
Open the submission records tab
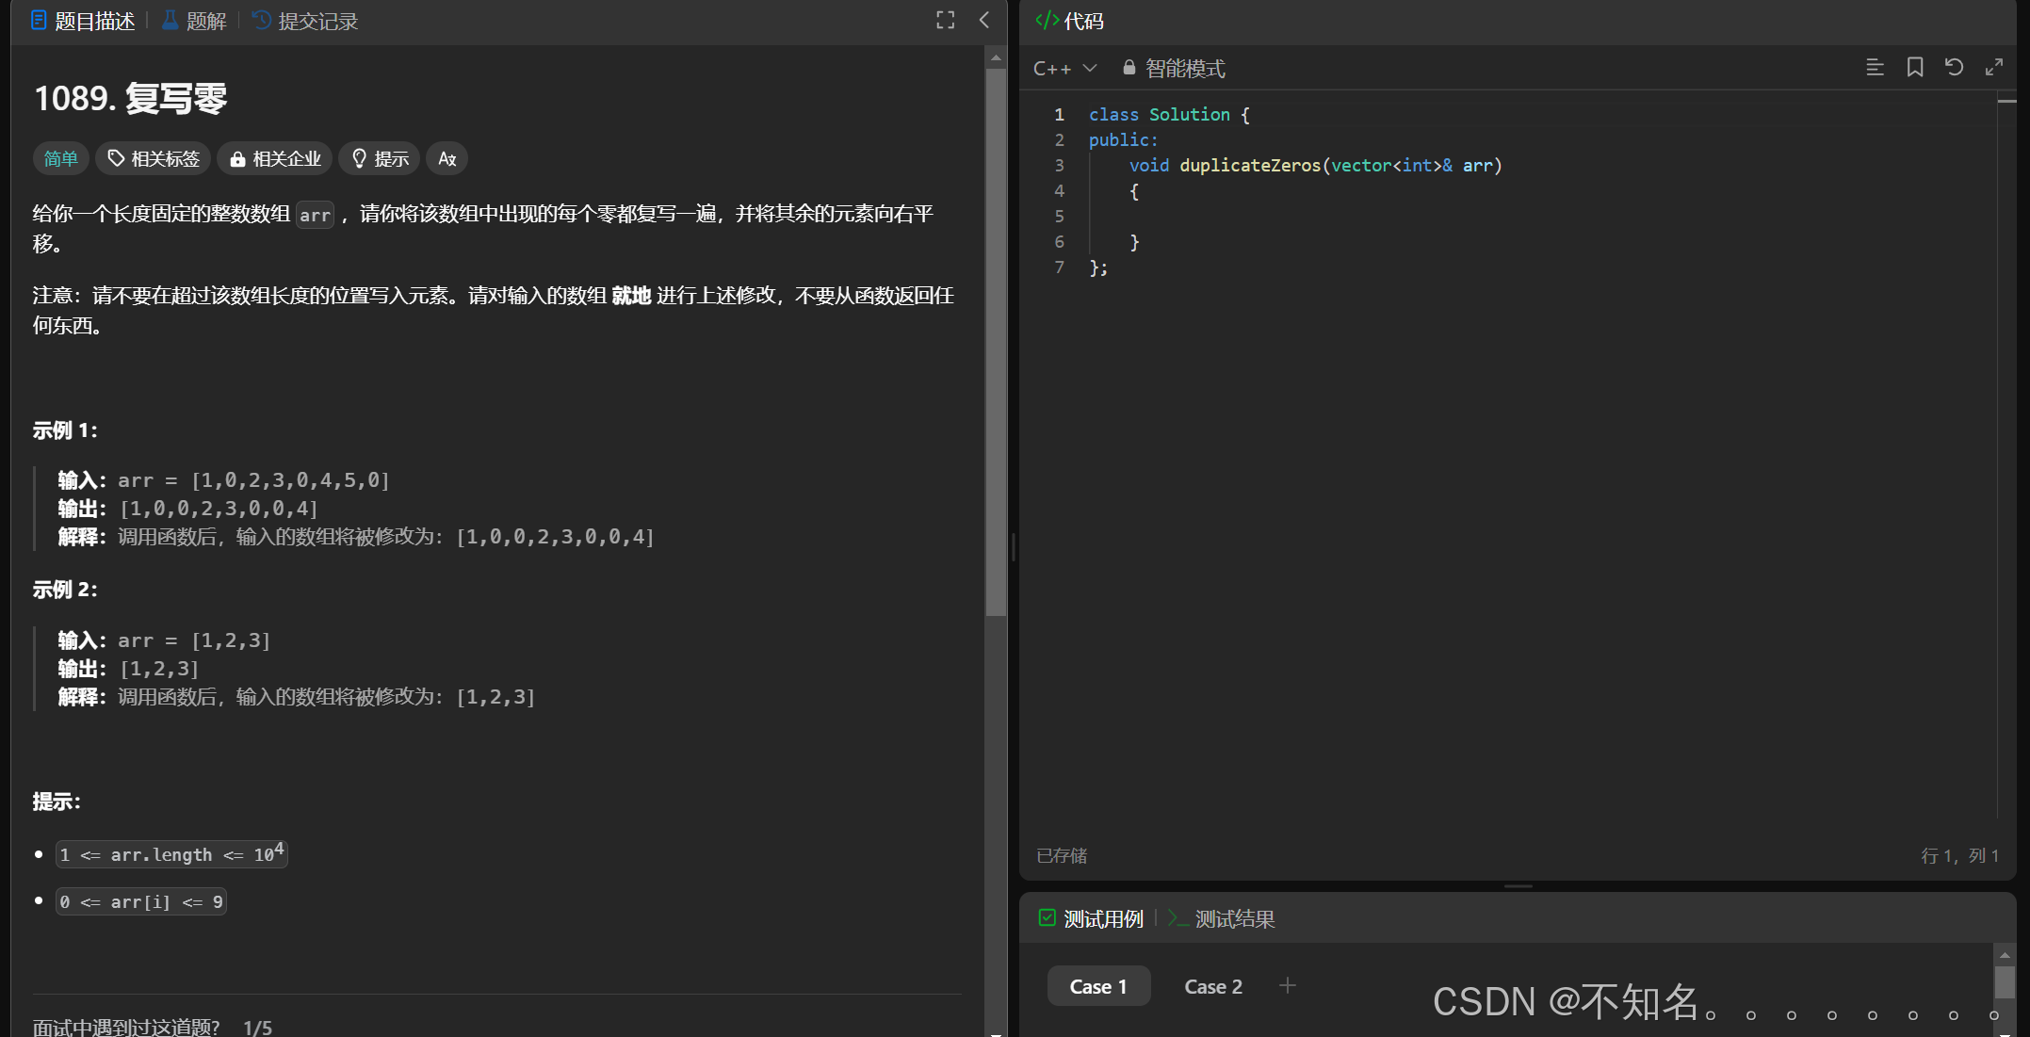pos(305,21)
